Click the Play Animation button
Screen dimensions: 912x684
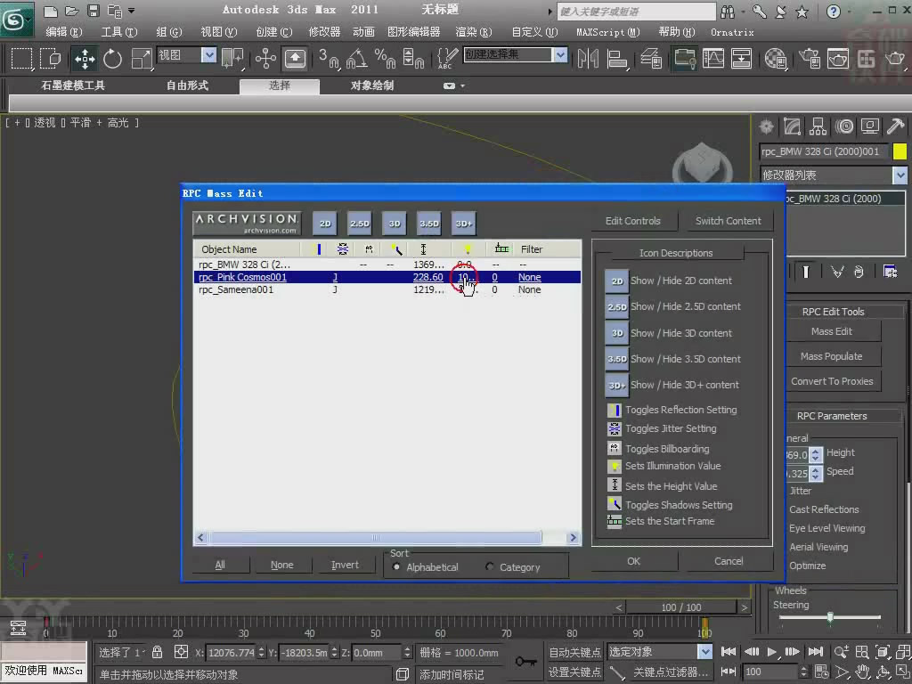click(772, 652)
